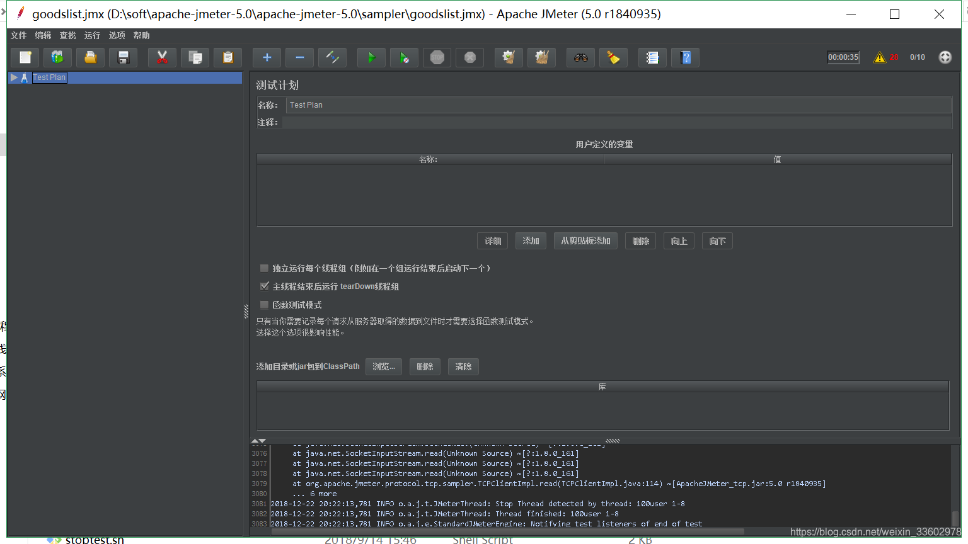Screen dimensions: 968x544
Task: Click the yellow warning log-viewer icon
Action: [x=879, y=57]
